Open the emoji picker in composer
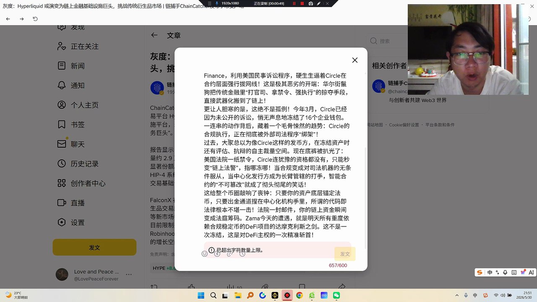This screenshot has width=537, height=302. tap(205, 254)
